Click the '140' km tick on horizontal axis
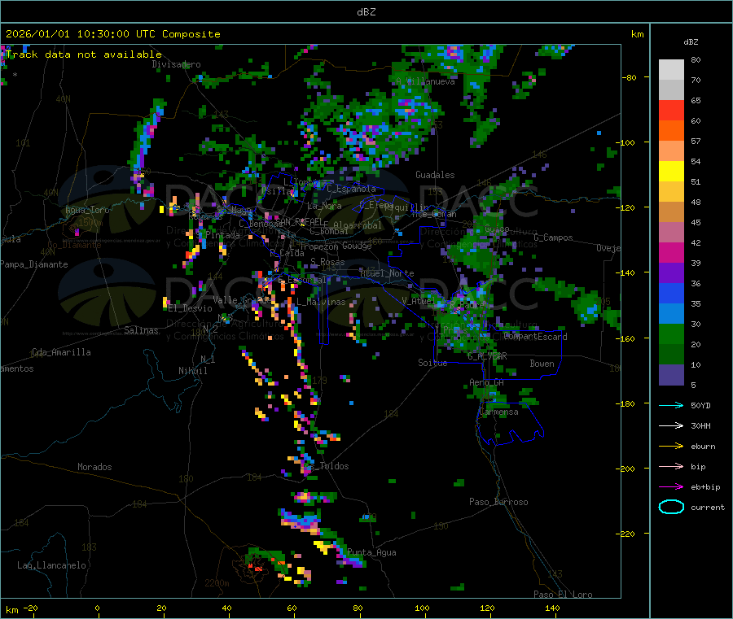 552,608
